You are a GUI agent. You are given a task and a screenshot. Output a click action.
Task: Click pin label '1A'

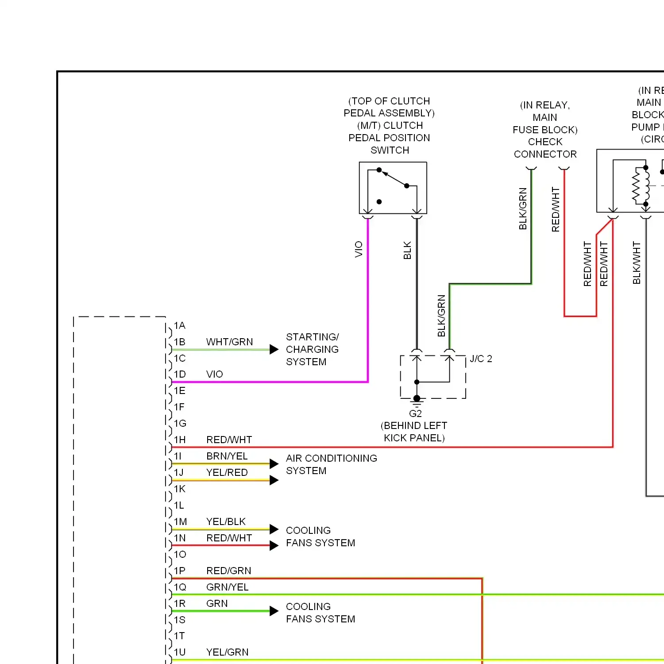pos(179,326)
